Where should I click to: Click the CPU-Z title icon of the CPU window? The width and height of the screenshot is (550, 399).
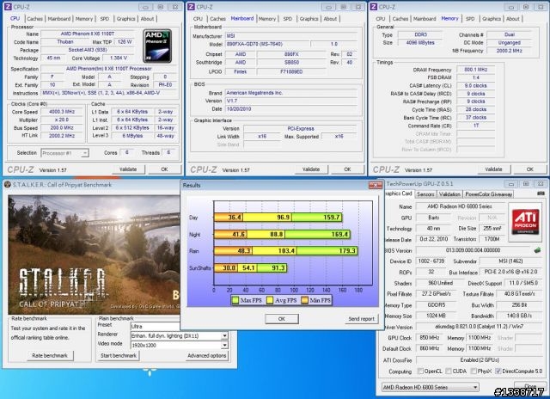pos(8,7)
